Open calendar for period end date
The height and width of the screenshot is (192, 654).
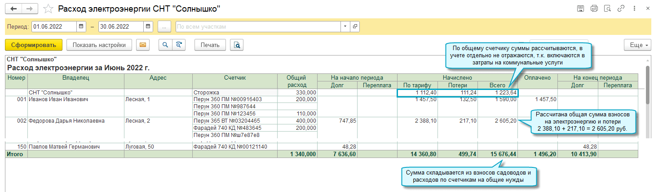click(148, 26)
